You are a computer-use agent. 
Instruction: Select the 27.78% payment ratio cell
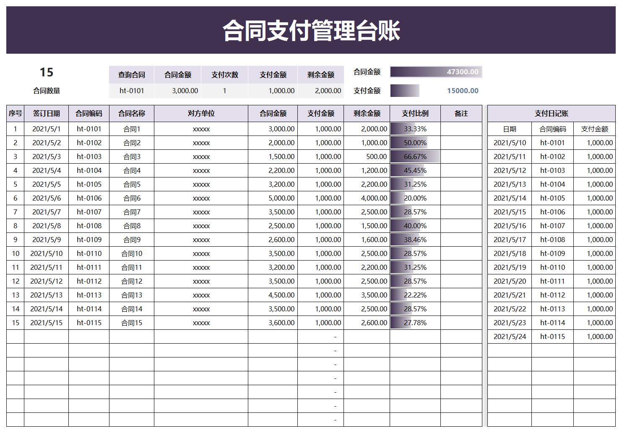[415, 323]
